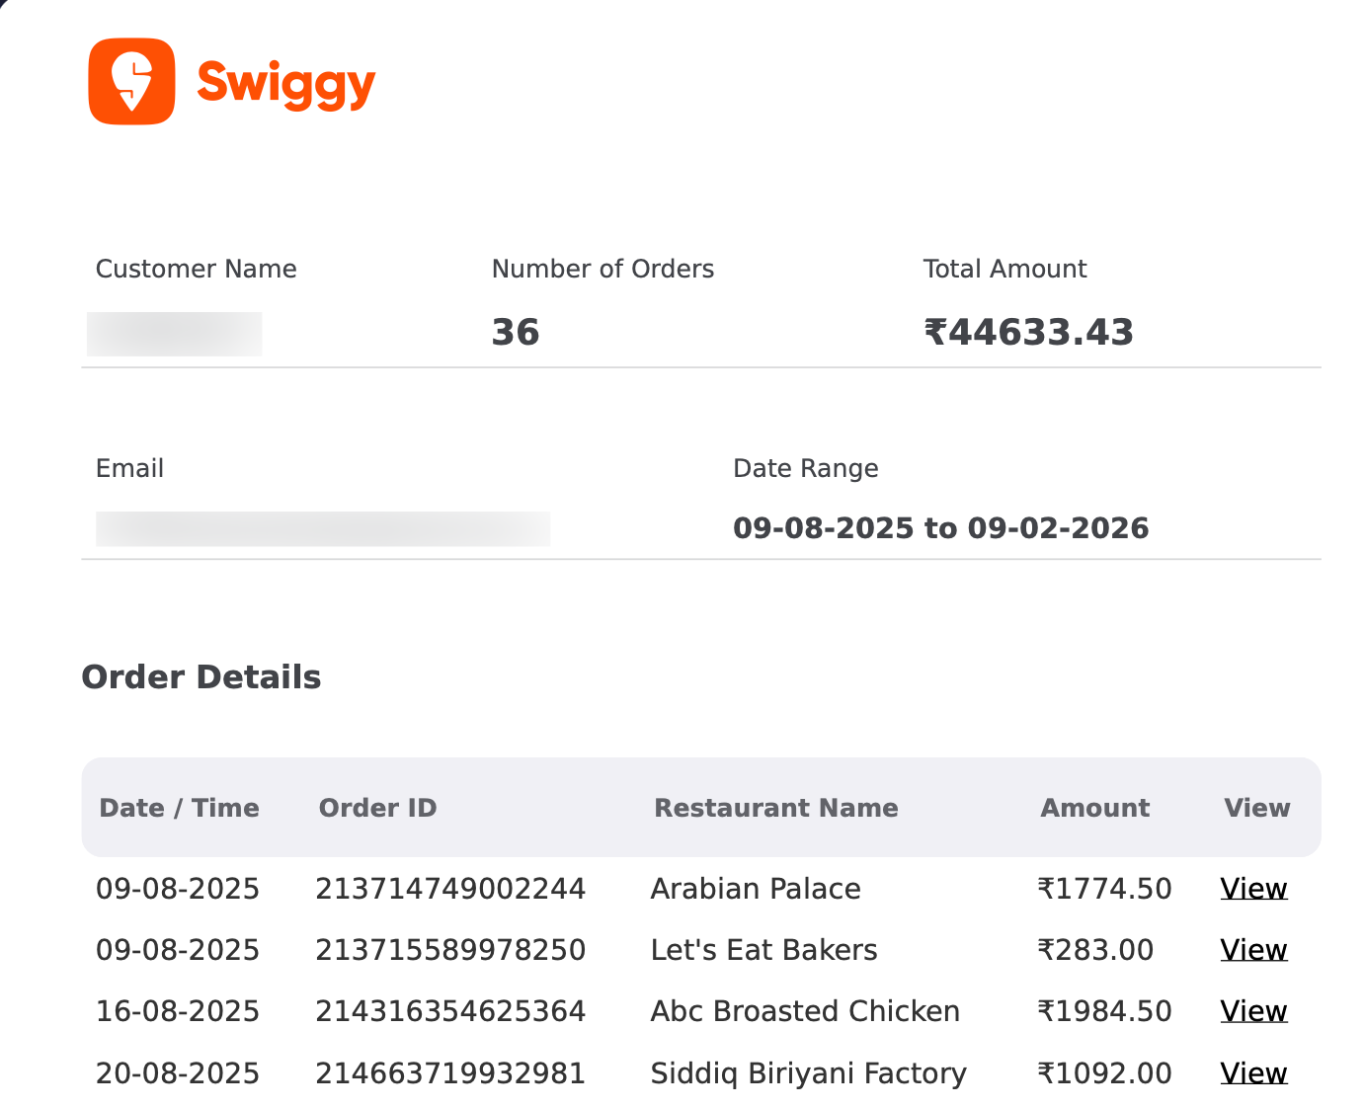
Task: Click the amount ₹283.00 for Let's Eat Bakers
Action: click(1094, 949)
